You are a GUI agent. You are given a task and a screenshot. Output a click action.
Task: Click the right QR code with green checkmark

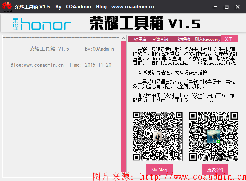click(x=214, y=137)
